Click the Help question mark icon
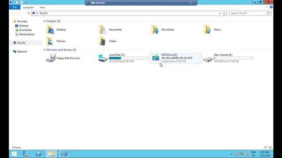282x158 pixels. [271, 7]
